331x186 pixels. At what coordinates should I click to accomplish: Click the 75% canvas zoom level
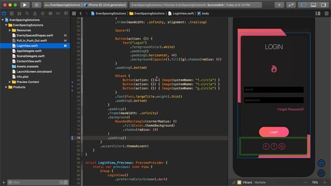[x=315, y=182]
